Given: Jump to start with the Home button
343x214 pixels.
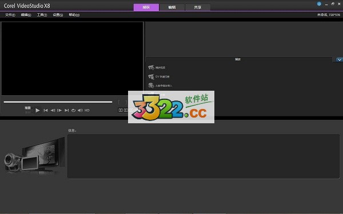Looking at the screenshot, I should (x=46, y=111).
